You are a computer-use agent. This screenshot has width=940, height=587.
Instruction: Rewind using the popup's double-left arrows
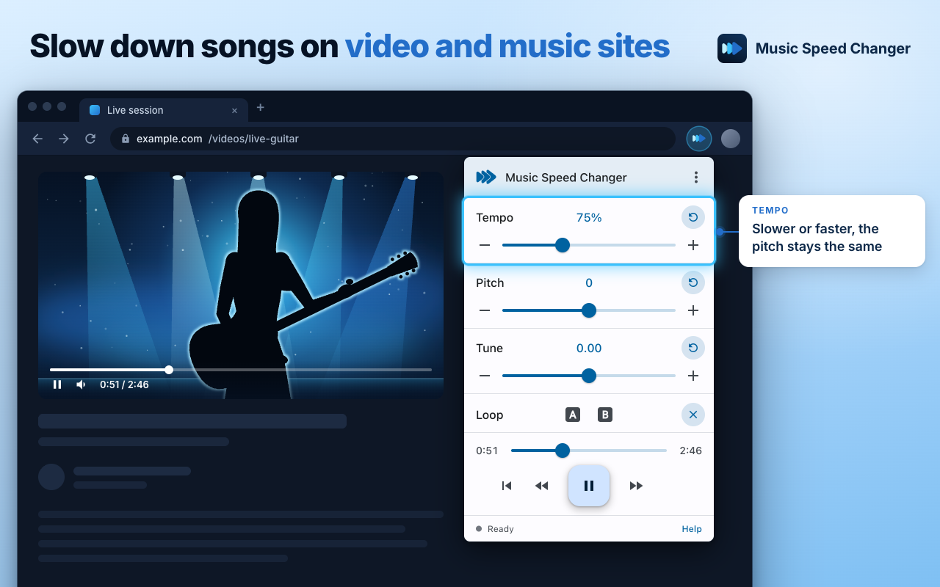point(542,486)
